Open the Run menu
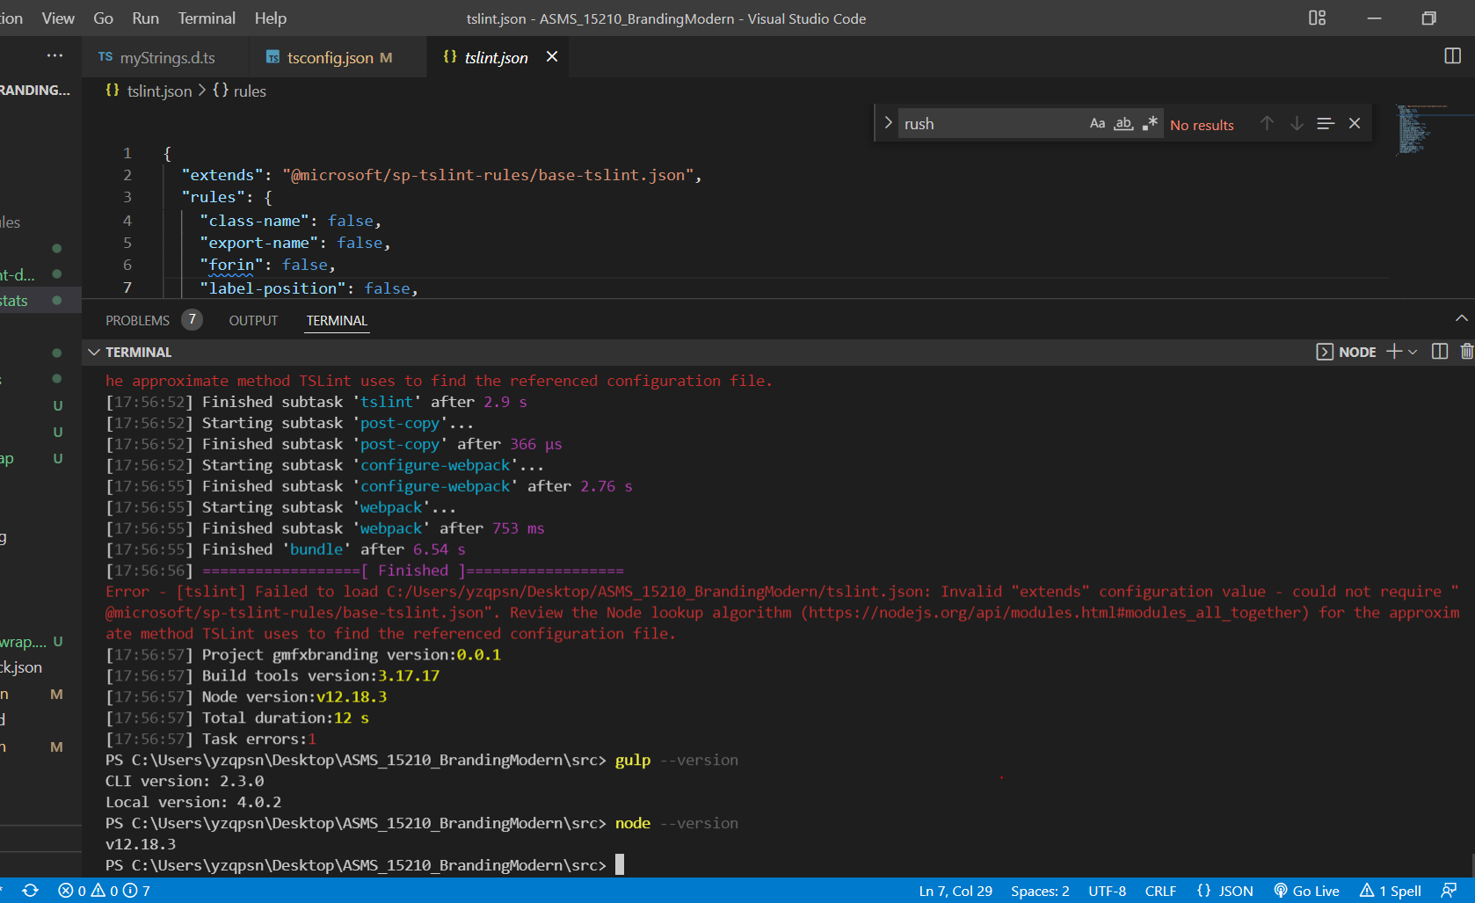Screen dimensions: 1475x903 tap(145, 18)
